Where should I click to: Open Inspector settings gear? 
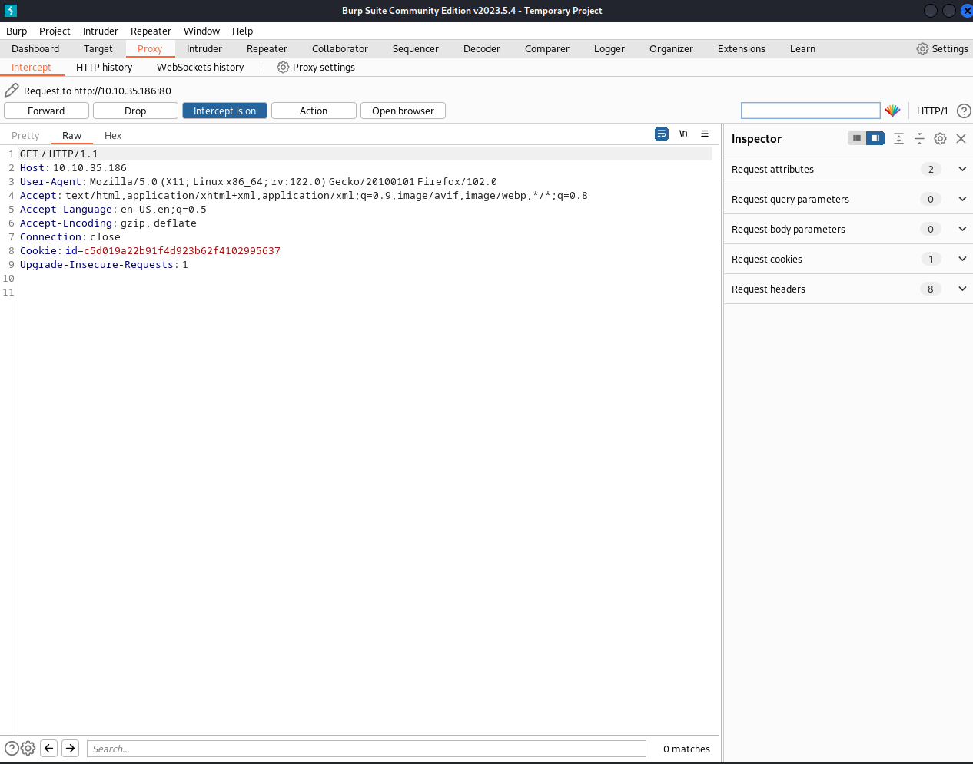[940, 139]
